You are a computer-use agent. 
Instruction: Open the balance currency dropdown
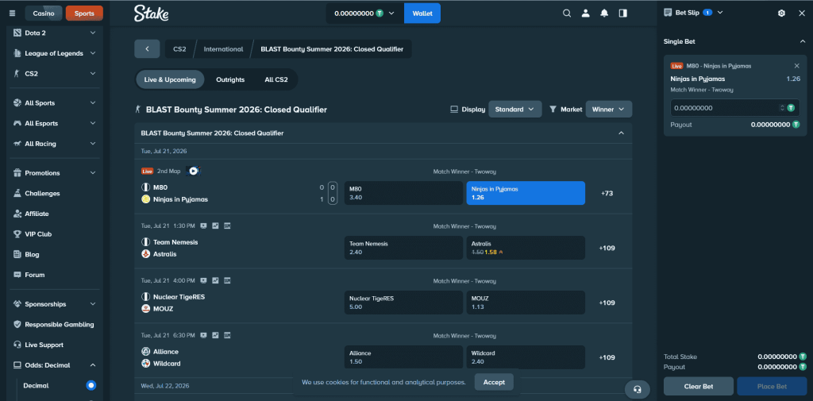(365, 13)
